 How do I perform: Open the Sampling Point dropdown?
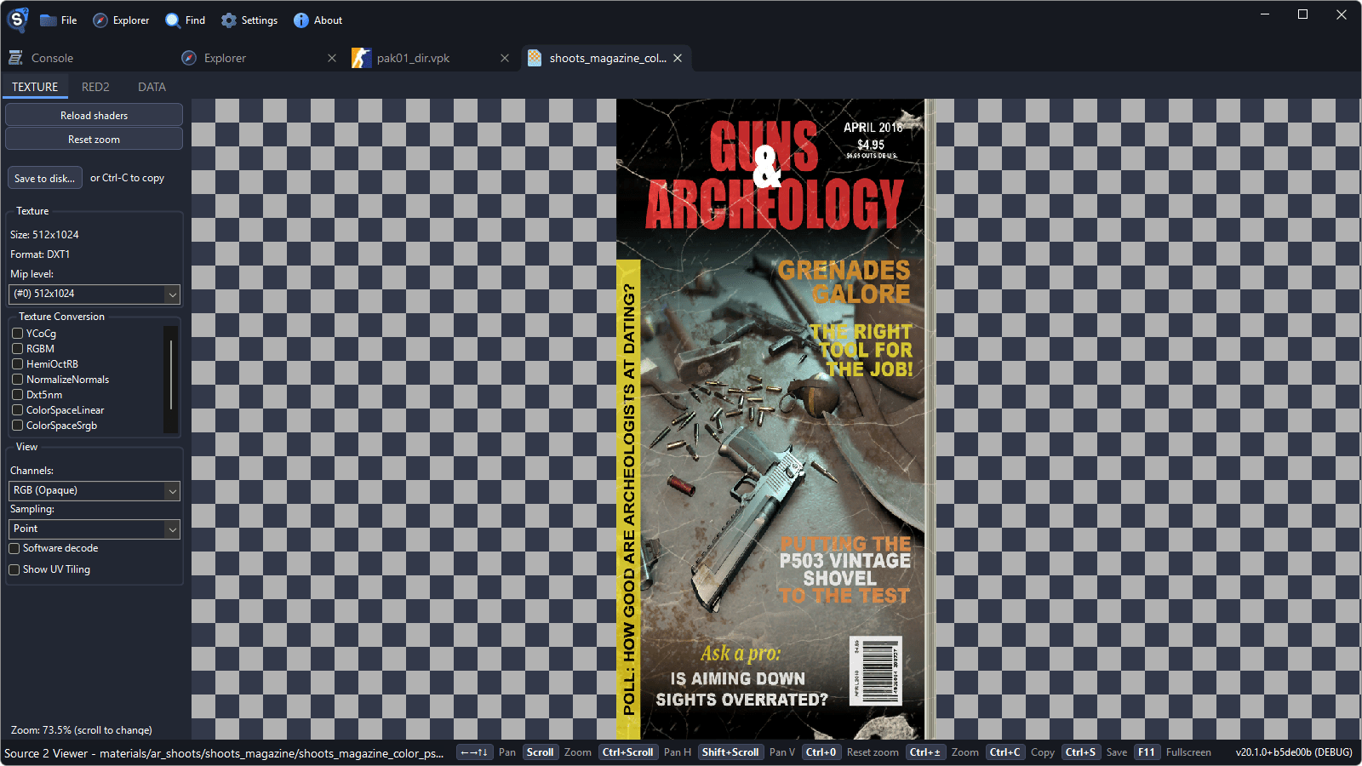pos(94,529)
